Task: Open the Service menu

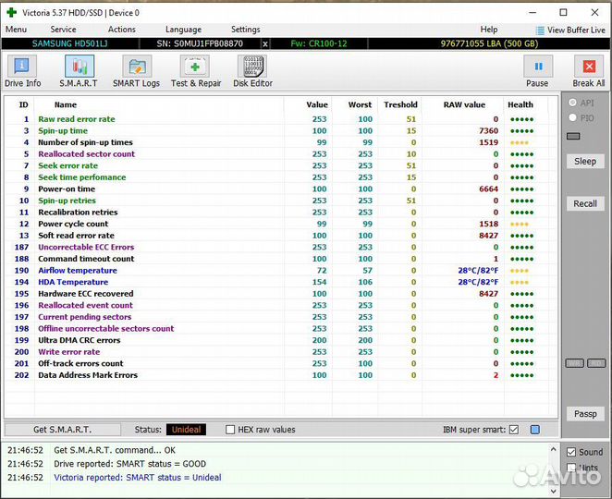Action: click(x=63, y=30)
